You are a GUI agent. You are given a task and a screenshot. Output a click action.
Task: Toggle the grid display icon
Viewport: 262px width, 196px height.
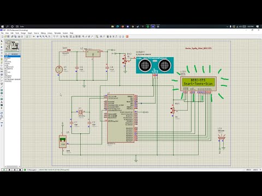coord(29,36)
